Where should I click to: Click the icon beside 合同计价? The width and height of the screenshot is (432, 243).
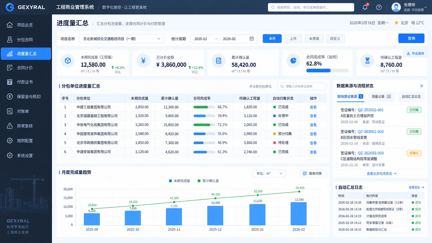tap(10, 68)
